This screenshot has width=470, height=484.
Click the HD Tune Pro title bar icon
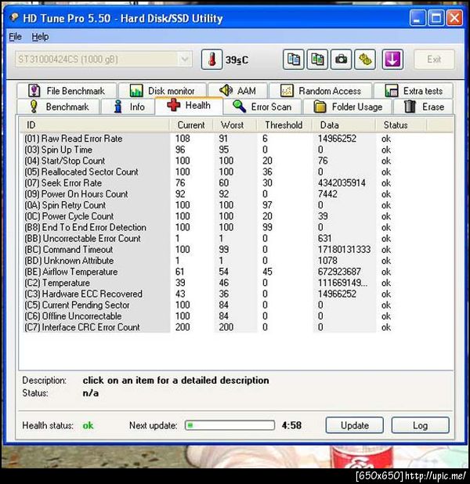tap(14, 17)
